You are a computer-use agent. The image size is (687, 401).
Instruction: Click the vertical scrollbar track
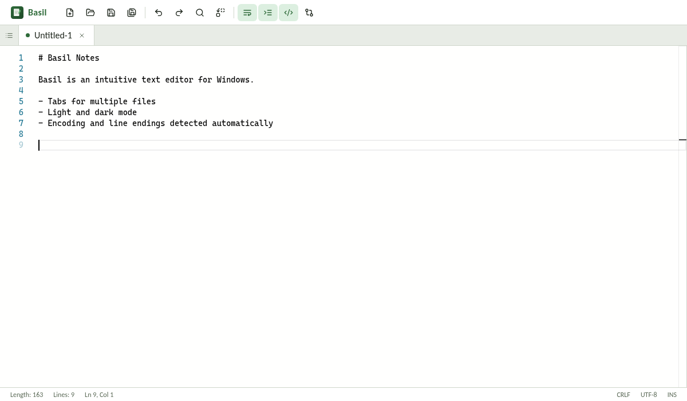click(x=682, y=217)
